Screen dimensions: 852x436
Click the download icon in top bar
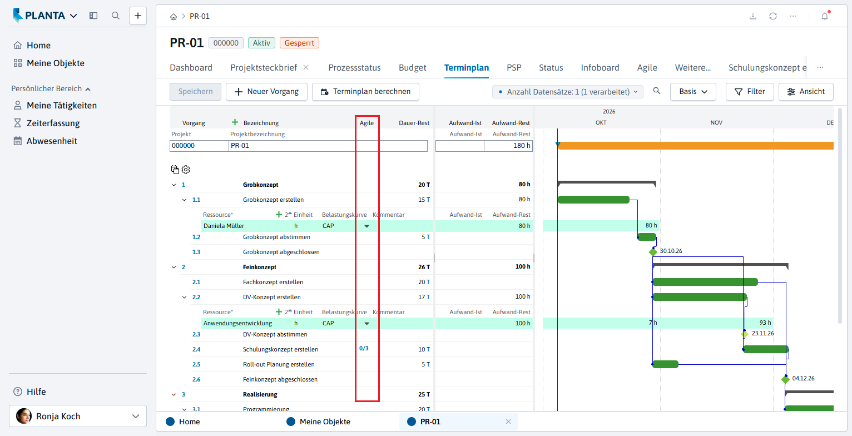pyautogui.click(x=753, y=16)
